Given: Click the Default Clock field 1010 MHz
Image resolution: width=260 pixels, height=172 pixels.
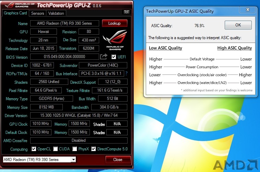Looking at the screenshot, I should point(41,132).
